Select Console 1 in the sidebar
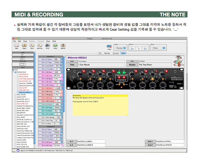The image size is (199, 157). pos(23,63)
